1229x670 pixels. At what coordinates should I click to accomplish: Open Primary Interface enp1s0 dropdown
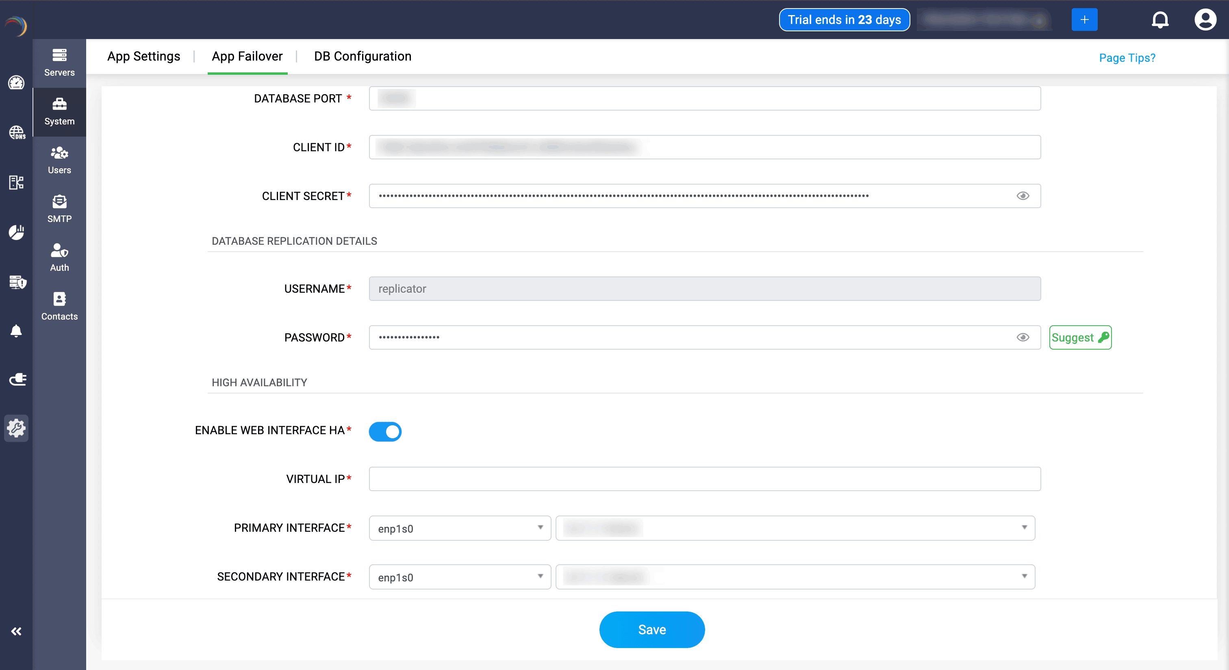[x=459, y=528]
